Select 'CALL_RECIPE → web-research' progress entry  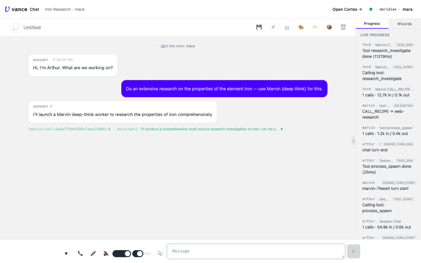point(388,112)
